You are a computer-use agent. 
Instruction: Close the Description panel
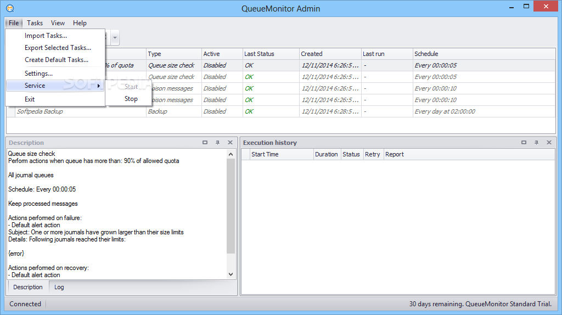point(230,143)
